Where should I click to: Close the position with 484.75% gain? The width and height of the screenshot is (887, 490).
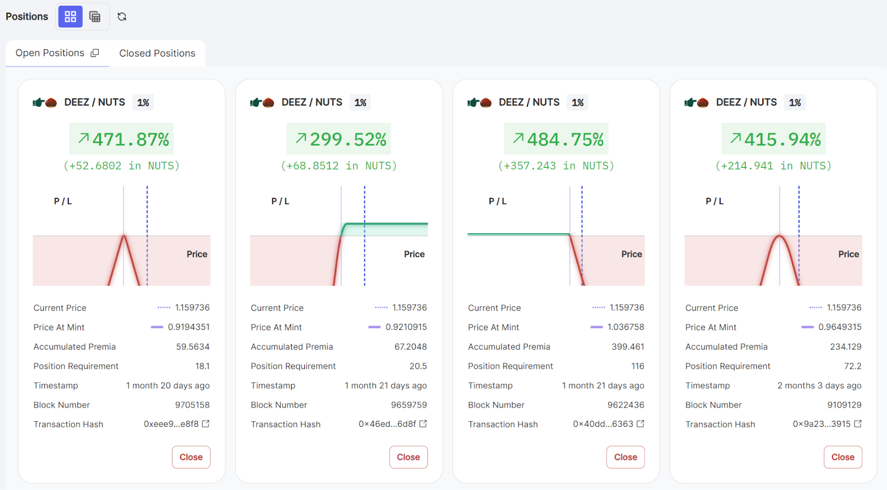coord(625,457)
